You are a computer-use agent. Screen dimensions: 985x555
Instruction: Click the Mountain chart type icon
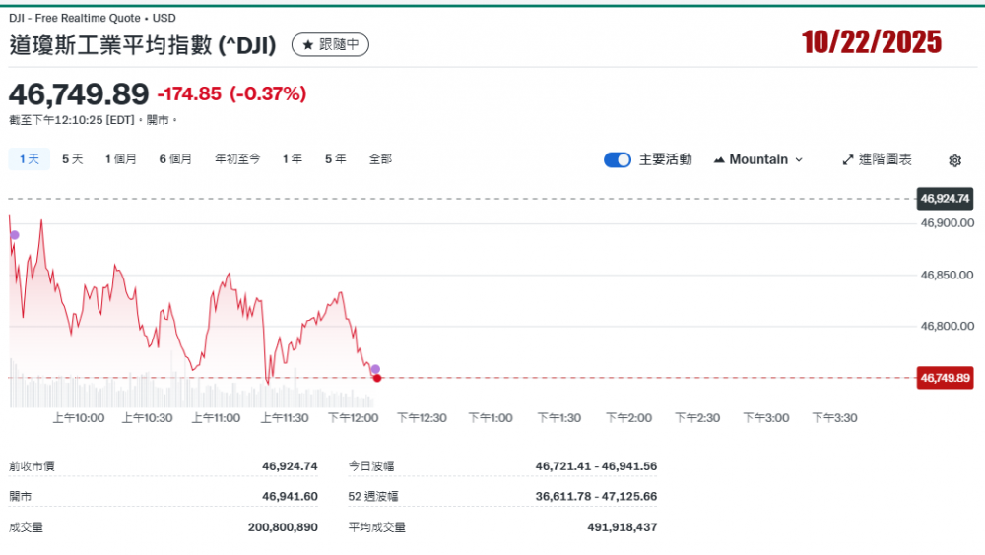pyautogui.click(x=719, y=159)
